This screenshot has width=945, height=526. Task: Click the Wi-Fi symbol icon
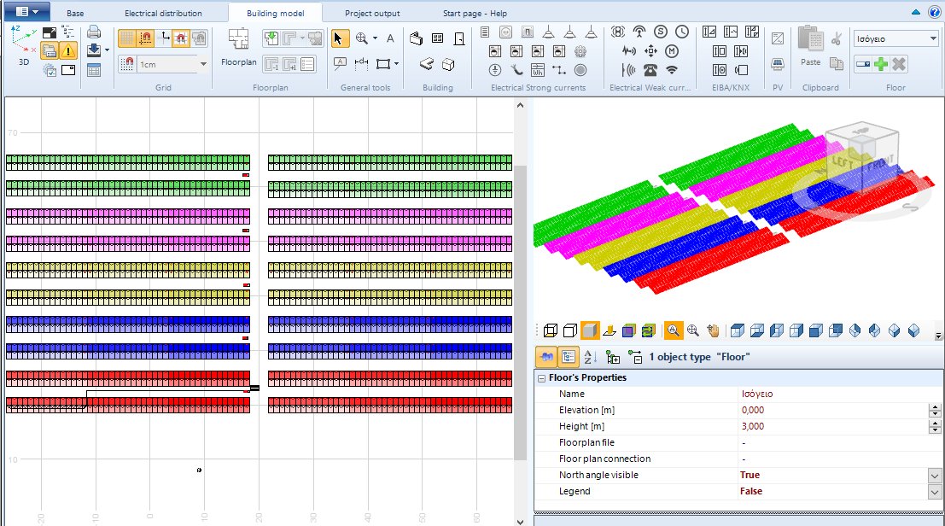click(x=671, y=70)
